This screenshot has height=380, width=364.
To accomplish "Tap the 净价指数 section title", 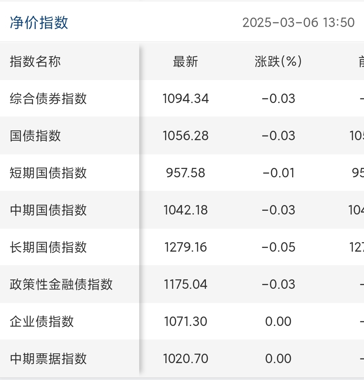I will tap(39, 23).
